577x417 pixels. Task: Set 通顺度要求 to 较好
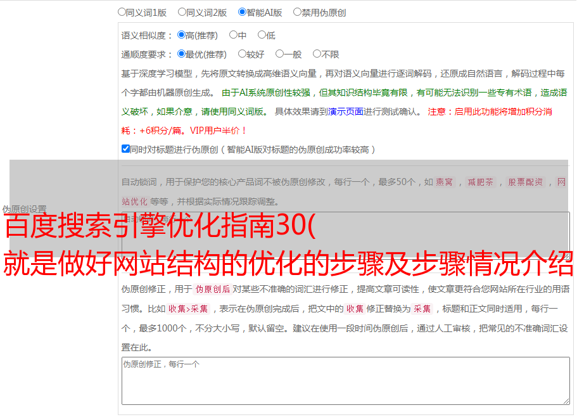(x=242, y=54)
